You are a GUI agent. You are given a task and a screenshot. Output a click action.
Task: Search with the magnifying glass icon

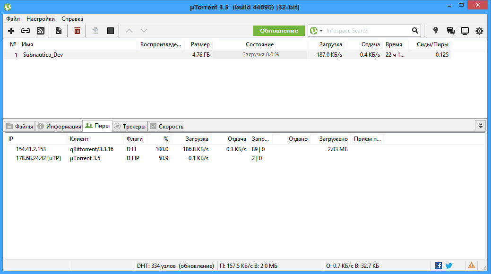tap(415, 31)
